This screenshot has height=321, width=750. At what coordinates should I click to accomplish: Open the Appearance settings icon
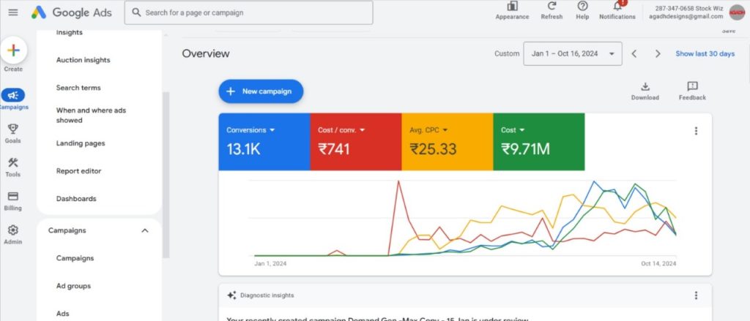pos(512,6)
